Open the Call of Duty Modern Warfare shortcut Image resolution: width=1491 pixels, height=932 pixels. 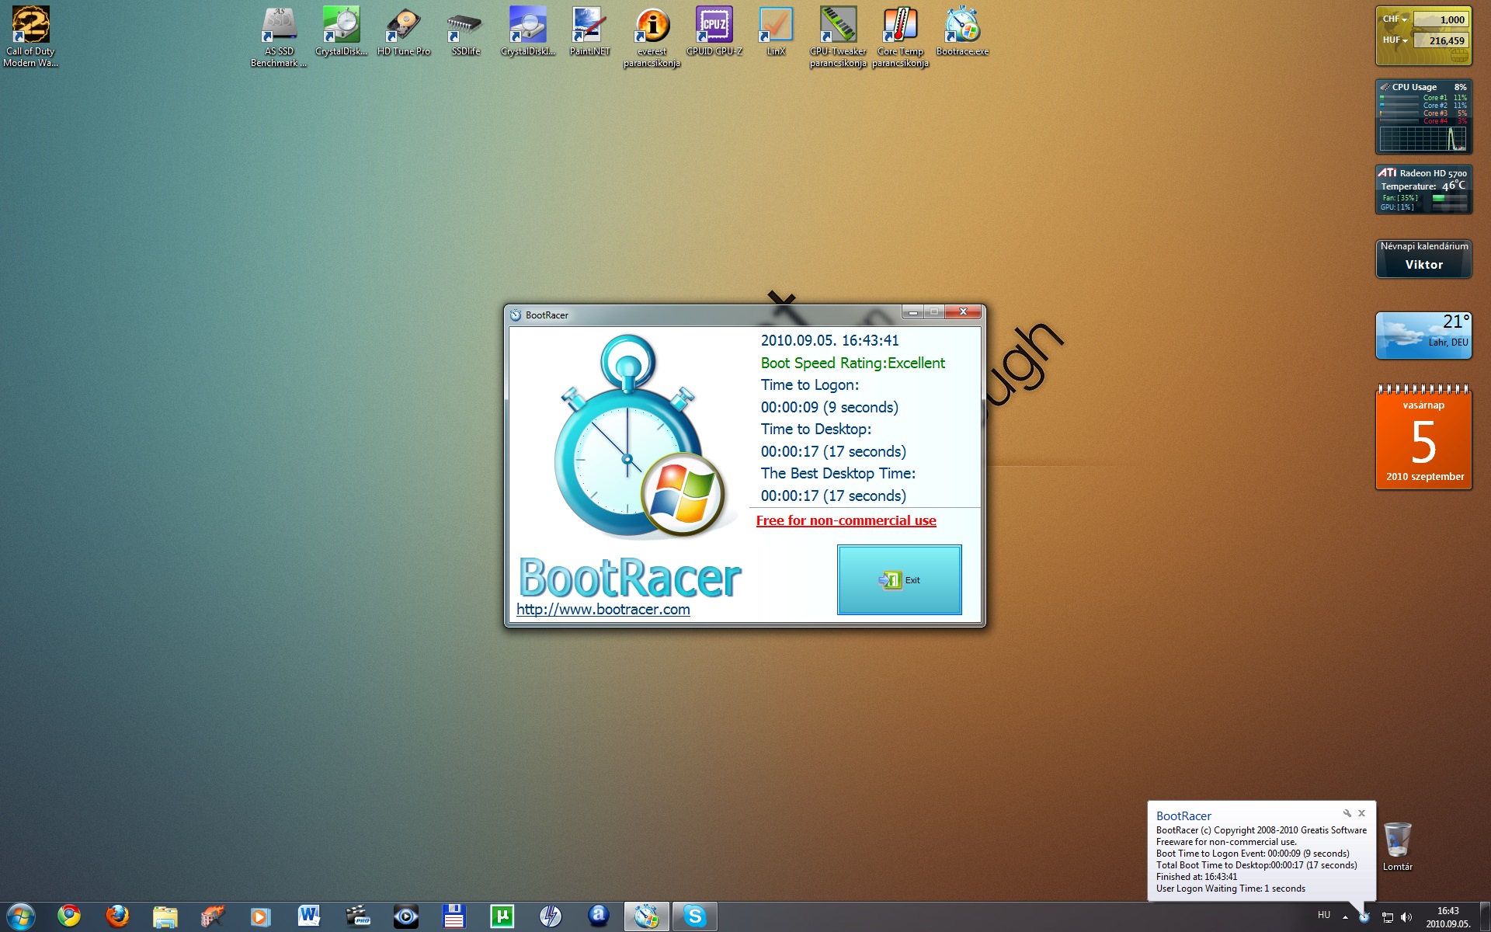coord(31,37)
